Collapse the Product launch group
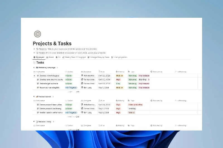Image resolution: width=223 pixels, height=148 pixels. [x=34, y=97]
